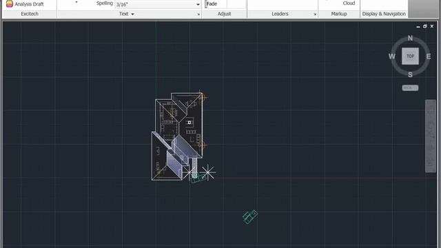Select the Display & Navigation panel title
The height and width of the screenshot is (248, 441).
(384, 14)
